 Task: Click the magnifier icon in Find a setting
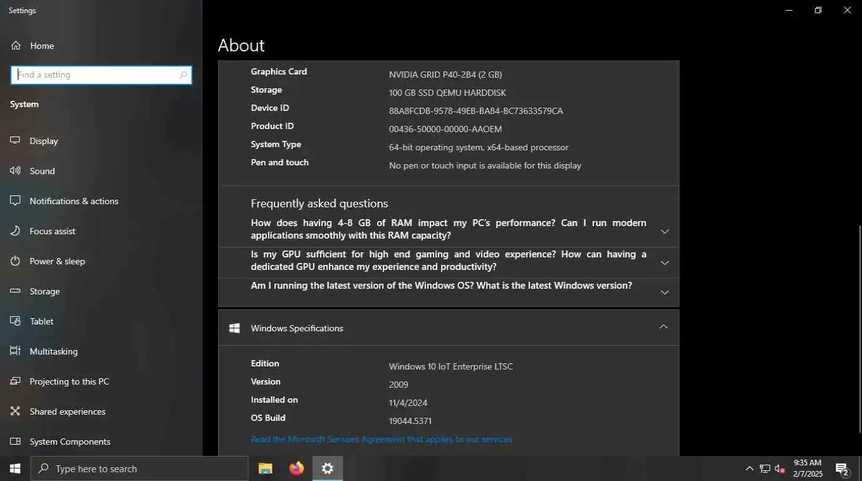coord(183,75)
